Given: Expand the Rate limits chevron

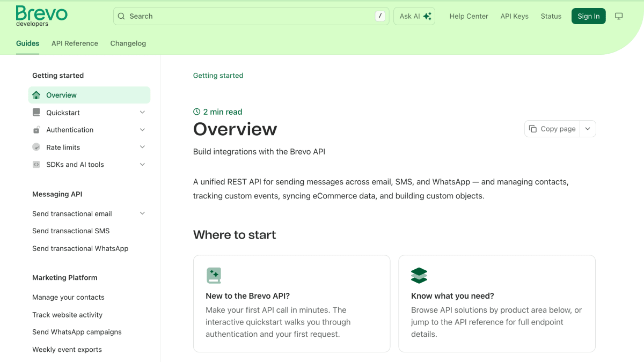Looking at the screenshot, I should (142, 147).
